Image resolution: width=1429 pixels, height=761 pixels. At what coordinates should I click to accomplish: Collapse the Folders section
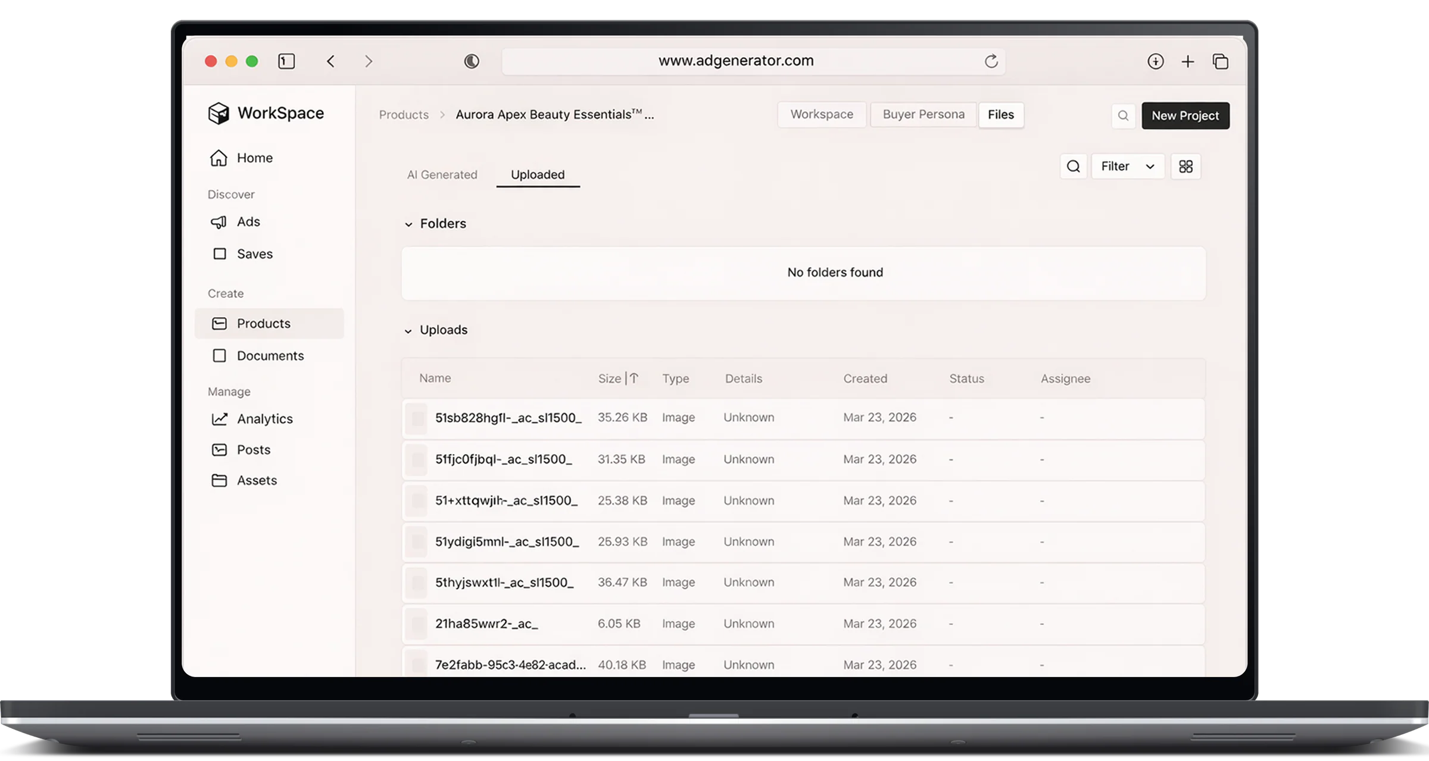[408, 224]
